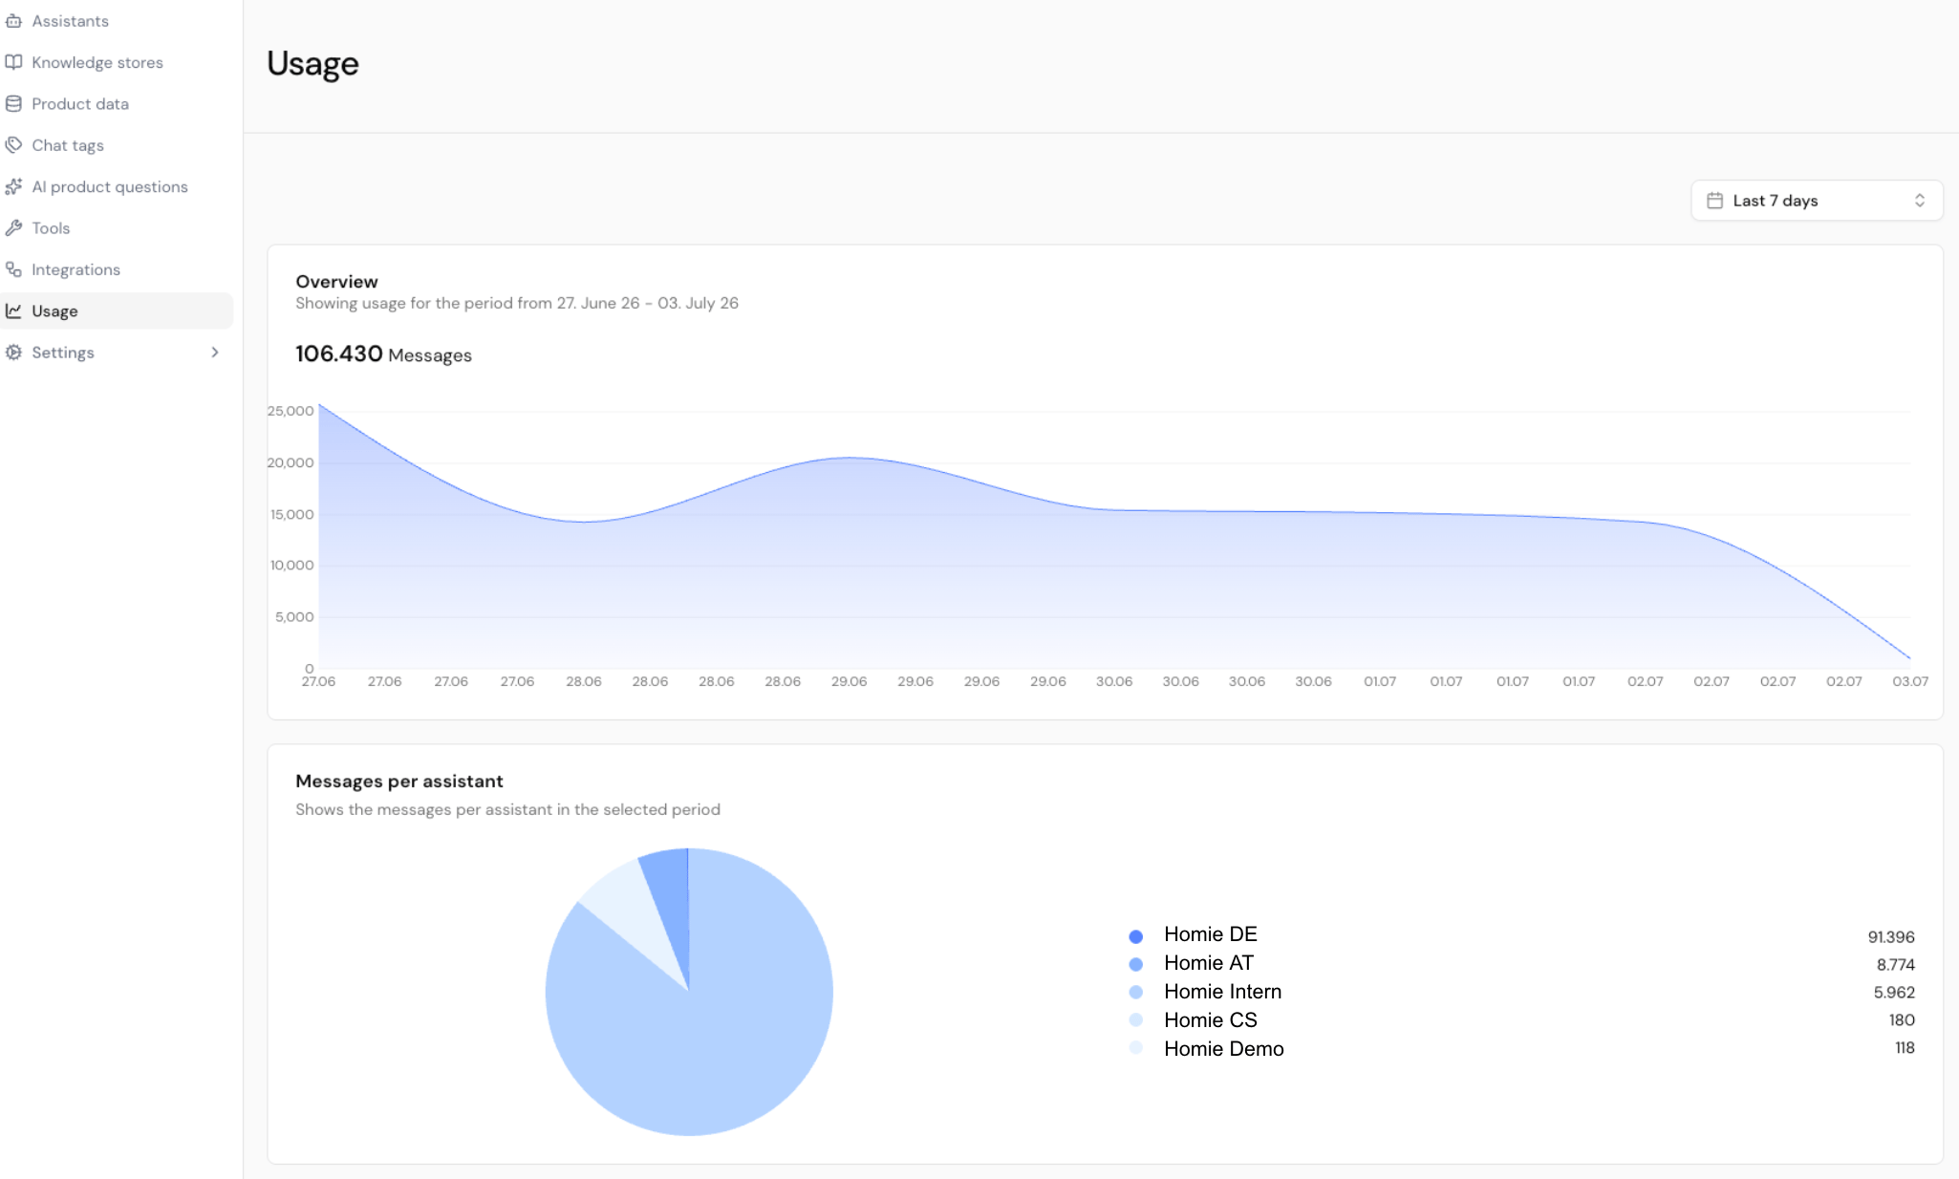Click the 10,000 y-axis label
The height and width of the screenshot is (1179, 1959).
pyautogui.click(x=291, y=565)
